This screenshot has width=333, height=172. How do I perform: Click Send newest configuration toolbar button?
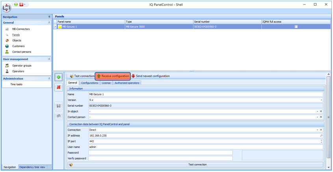tap(151, 76)
